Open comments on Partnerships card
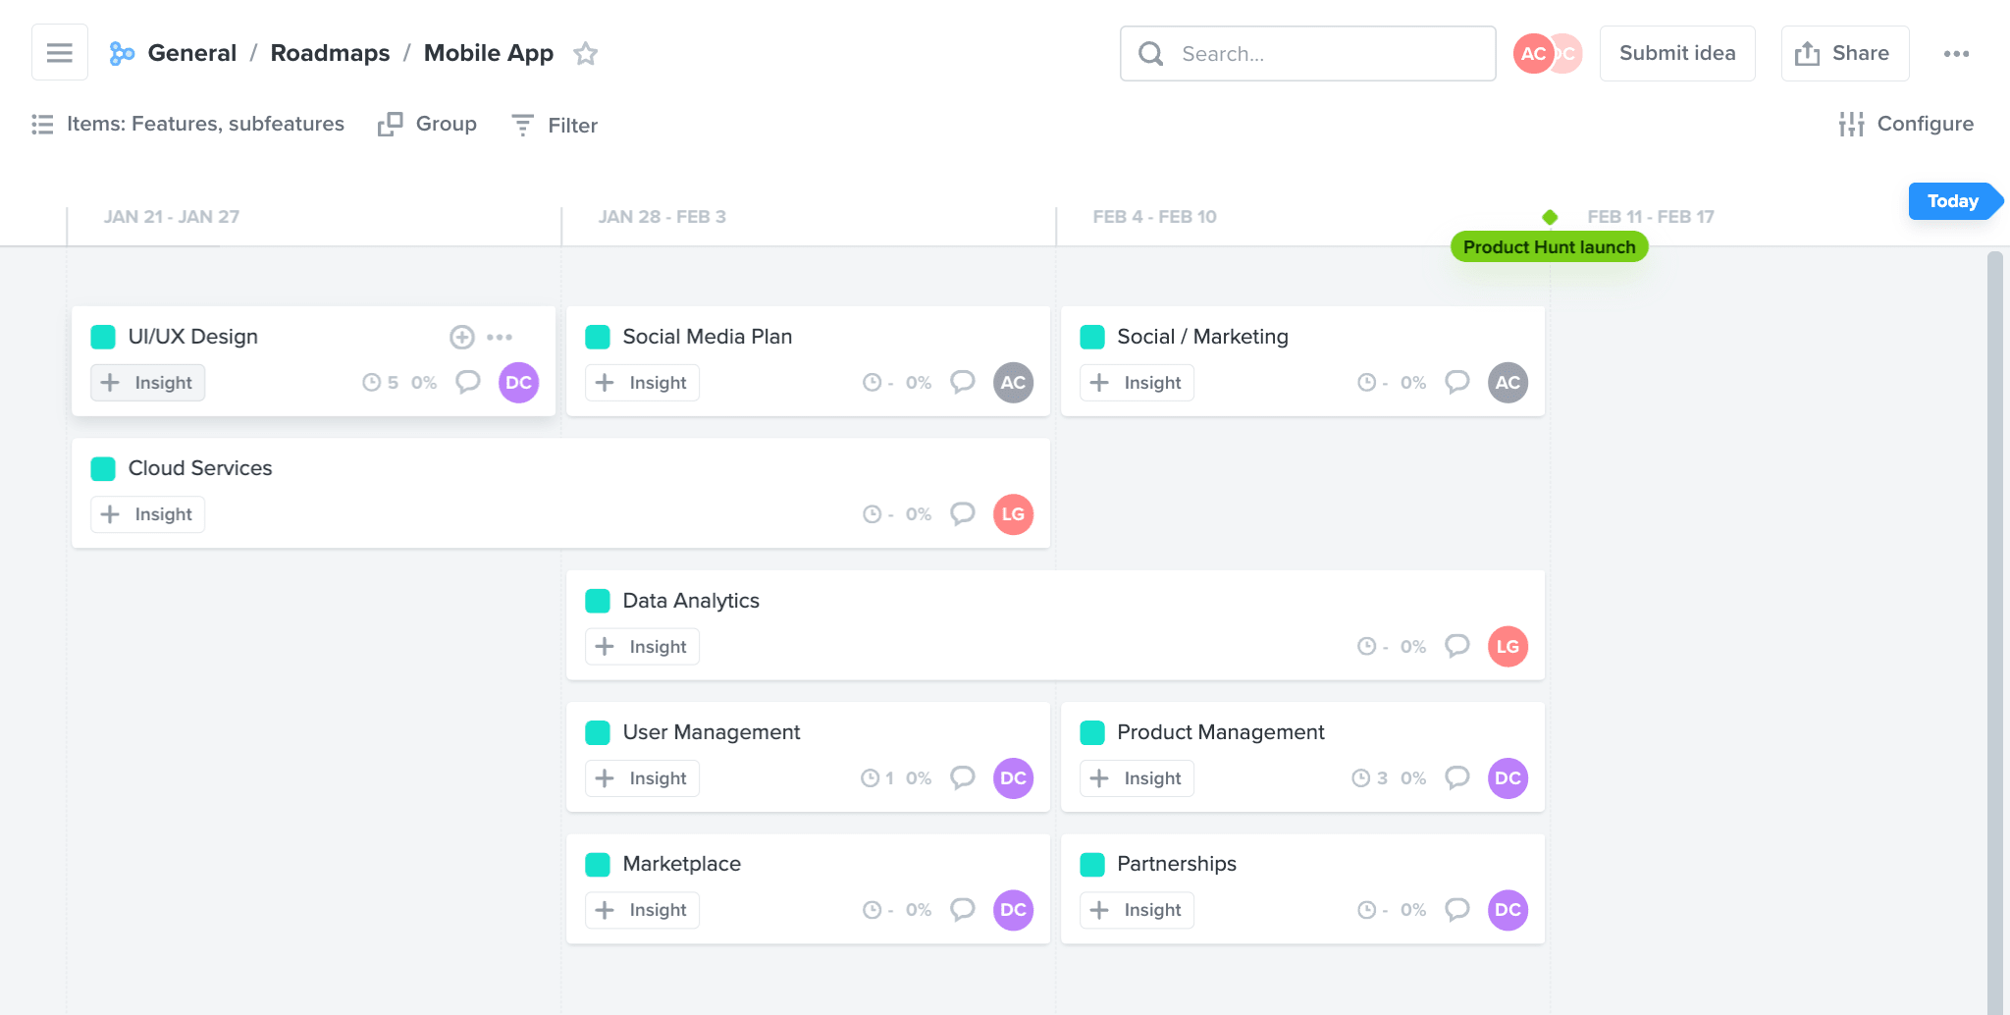The width and height of the screenshot is (2010, 1015). pyautogui.click(x=1457, y=909)
